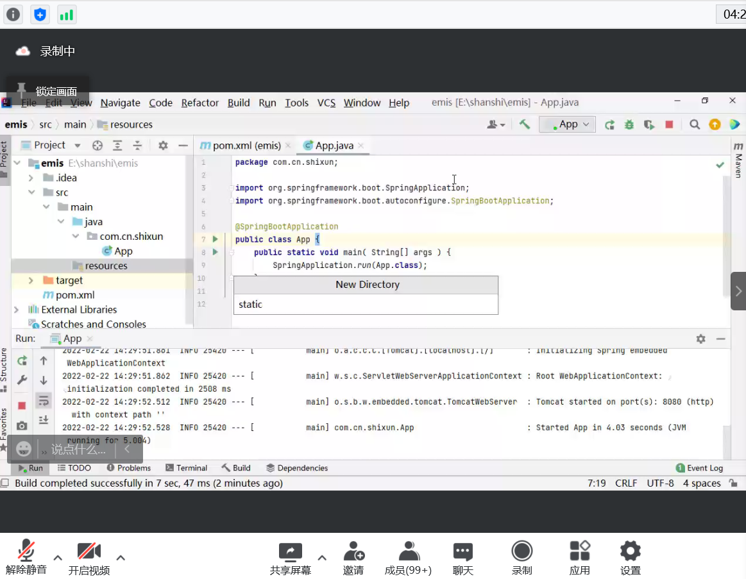
Task: Open 聊天 chat button
Action: coord(462,558)
